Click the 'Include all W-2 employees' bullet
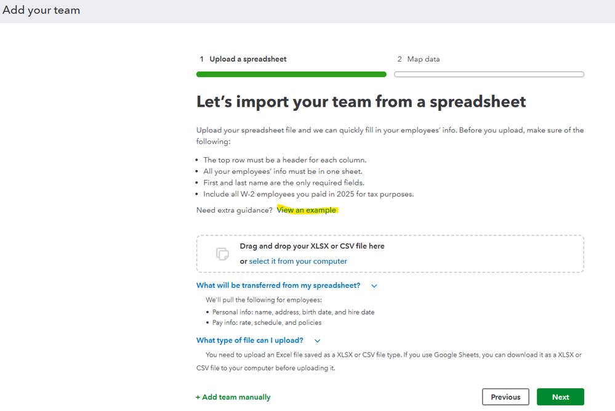 308,194
